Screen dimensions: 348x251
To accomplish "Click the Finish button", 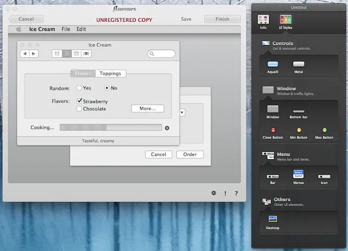I will click(x=222, y=19).
